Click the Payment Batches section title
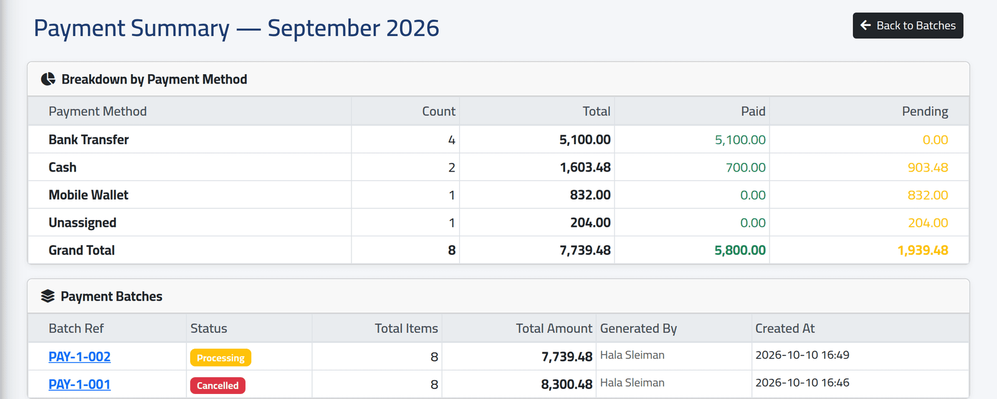This screenshot has height=399, width=997. [x=112, y=296]
